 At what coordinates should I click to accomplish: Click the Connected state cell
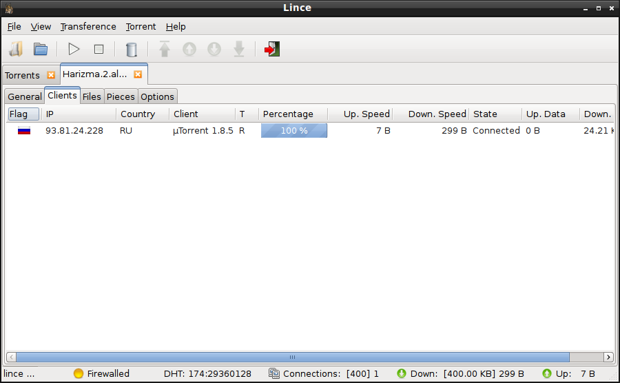point(496,131)
